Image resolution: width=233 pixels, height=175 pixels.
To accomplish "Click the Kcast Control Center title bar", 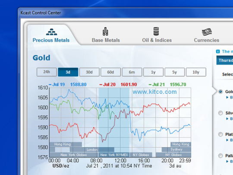I will pos(126,13).
